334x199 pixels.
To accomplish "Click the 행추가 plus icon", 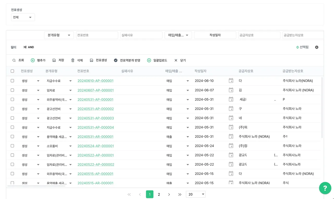I will point(33,60).
